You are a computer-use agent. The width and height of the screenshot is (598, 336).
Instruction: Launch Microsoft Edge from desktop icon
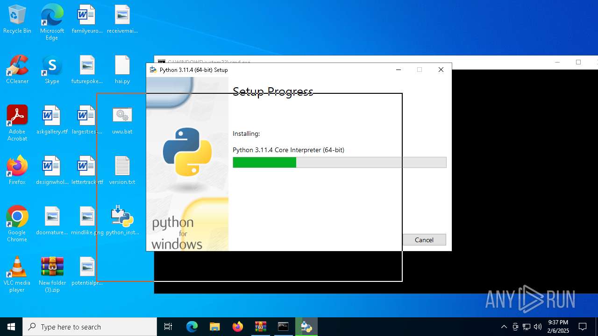pyautogui.click(x=52, y=22)
